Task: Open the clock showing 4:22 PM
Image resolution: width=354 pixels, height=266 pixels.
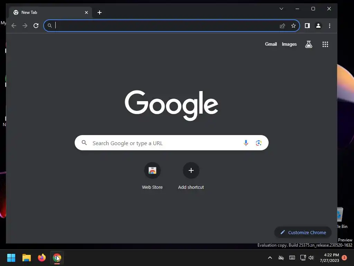Action: click(329, 258)
